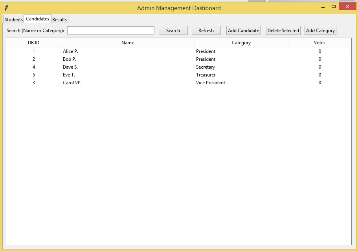Click the Tk feather icon in title bar
The width and height of the screenshot is (358, 251).
pyautogui.click(x=6, y=8)
